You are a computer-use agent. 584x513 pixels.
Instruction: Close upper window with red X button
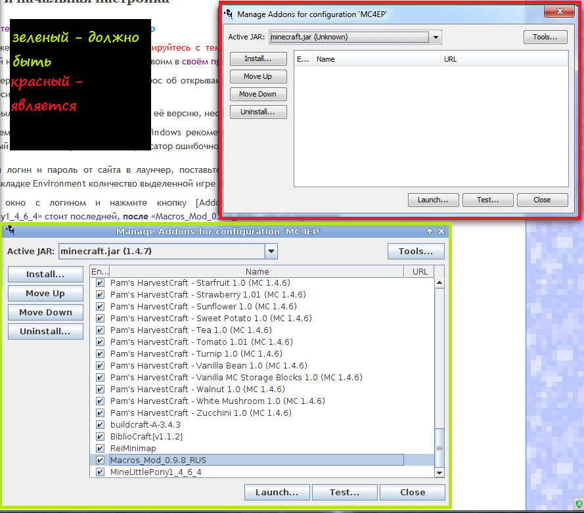tap(560, 11)
